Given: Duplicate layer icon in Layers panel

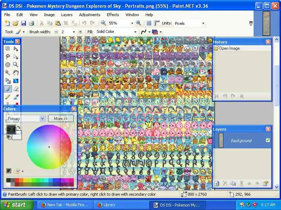Looking at the screenshot, I should tap(233, 183).
